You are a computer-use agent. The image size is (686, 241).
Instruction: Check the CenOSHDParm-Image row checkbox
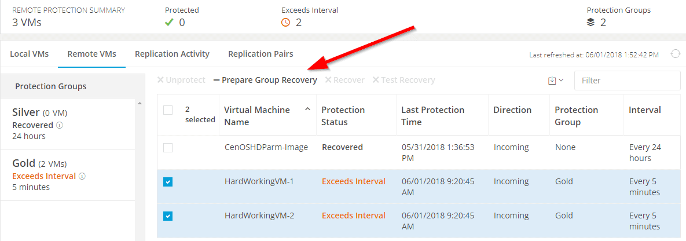coord(168,148)
